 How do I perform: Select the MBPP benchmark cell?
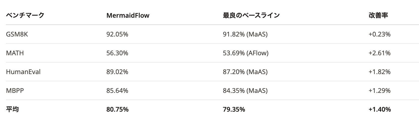pyautogui.click(x=15, y=90)
